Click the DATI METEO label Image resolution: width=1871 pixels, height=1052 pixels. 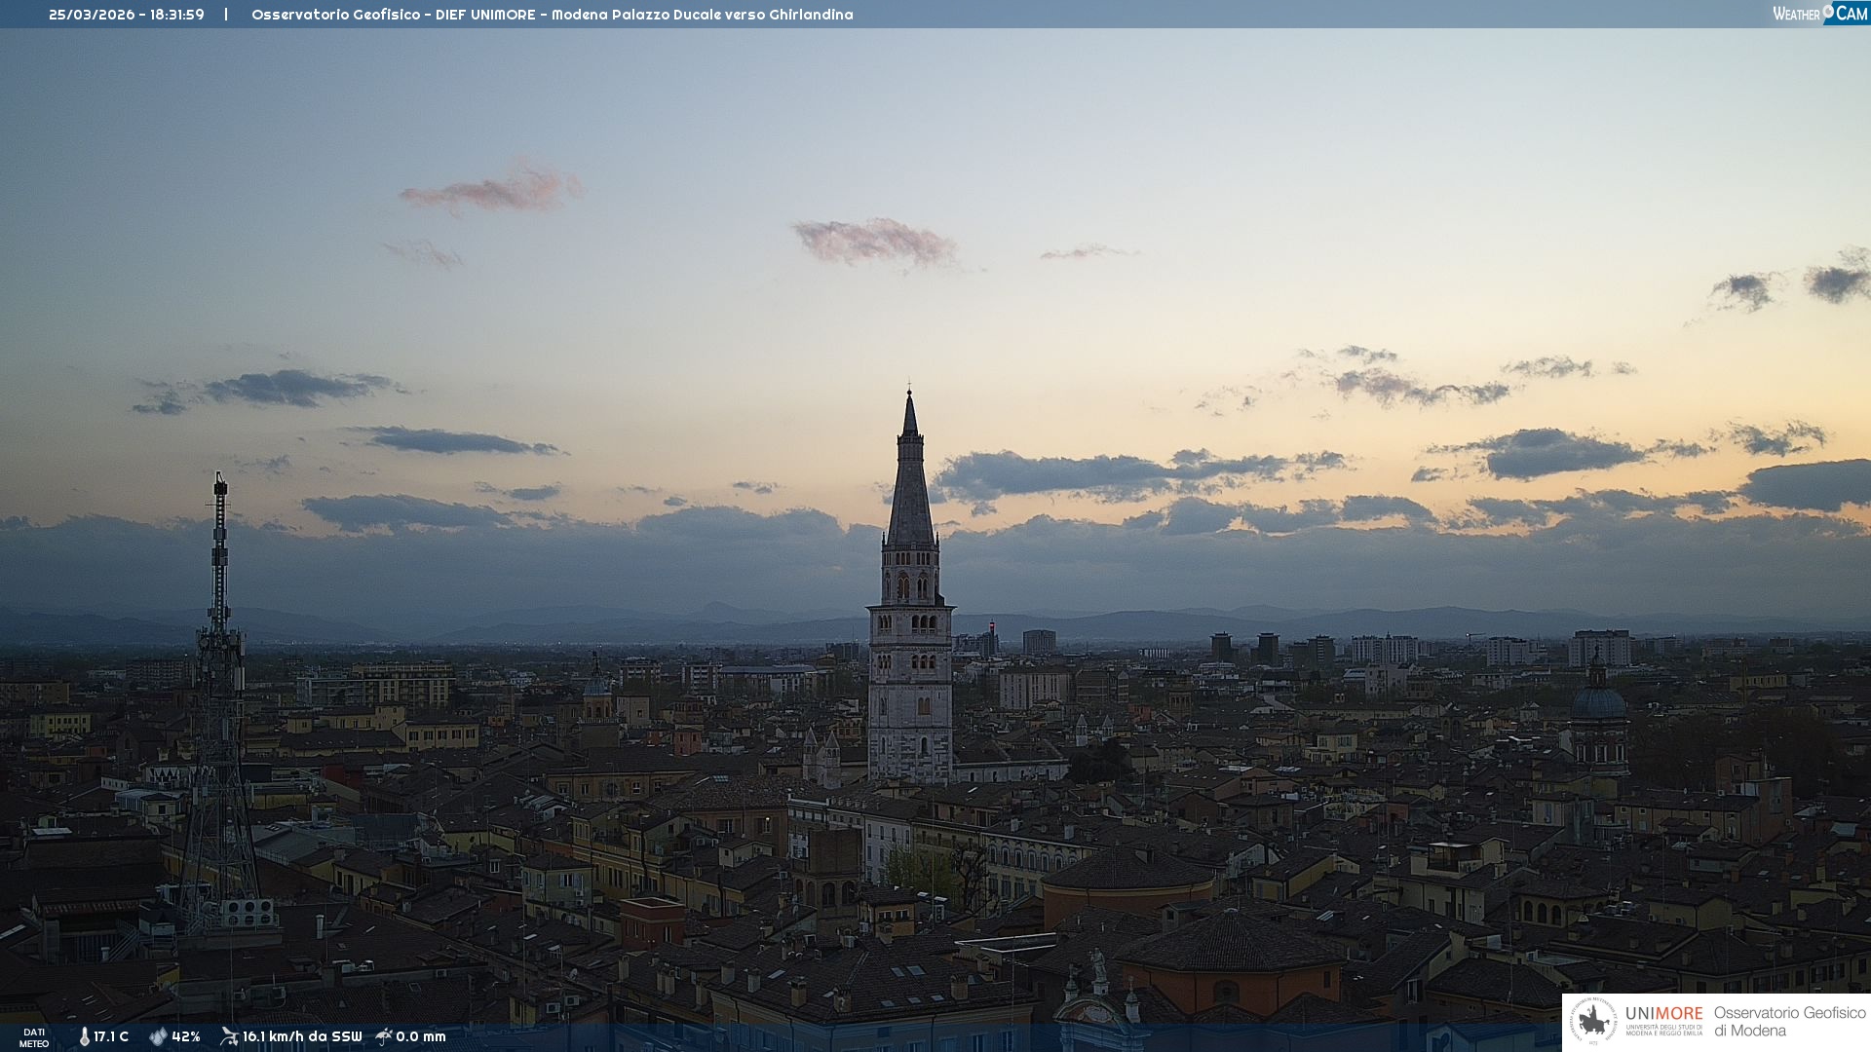click(34, 1037)
